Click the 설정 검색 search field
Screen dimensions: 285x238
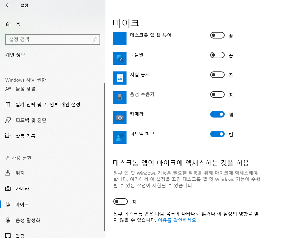[x=53, y=40]
